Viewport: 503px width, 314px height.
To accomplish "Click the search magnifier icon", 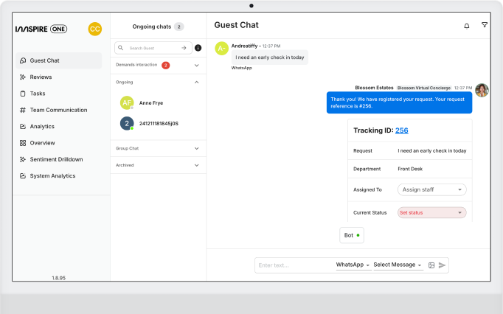I will coord(121,48).
